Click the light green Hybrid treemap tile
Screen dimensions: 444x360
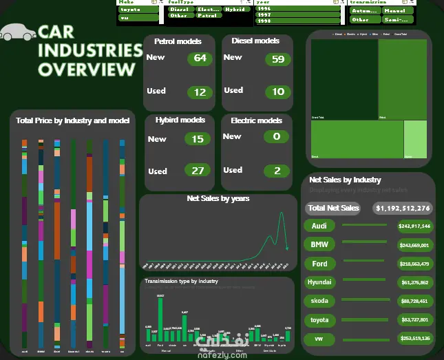pyautogui.click(x=415, y=139)
